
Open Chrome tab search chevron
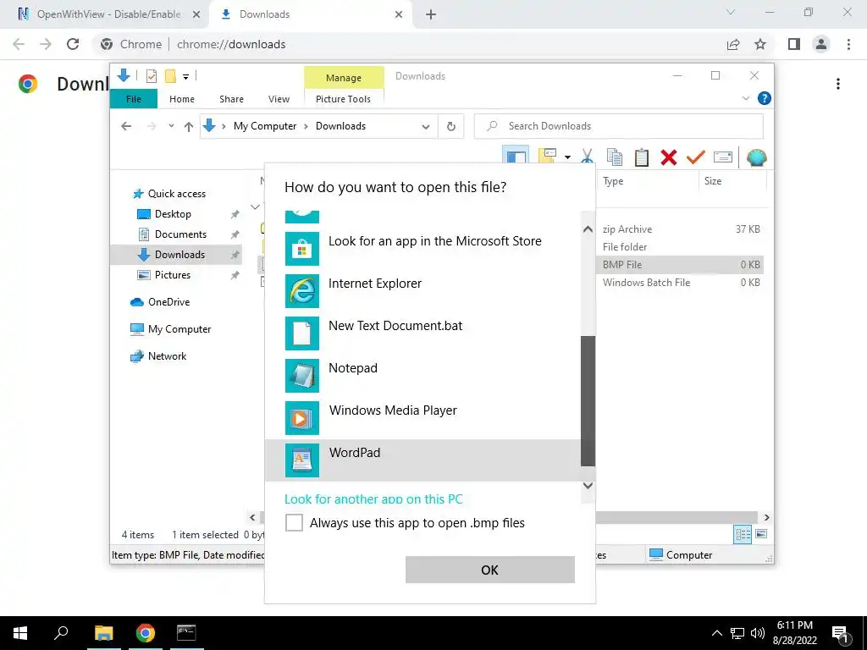tap(731, 12)
